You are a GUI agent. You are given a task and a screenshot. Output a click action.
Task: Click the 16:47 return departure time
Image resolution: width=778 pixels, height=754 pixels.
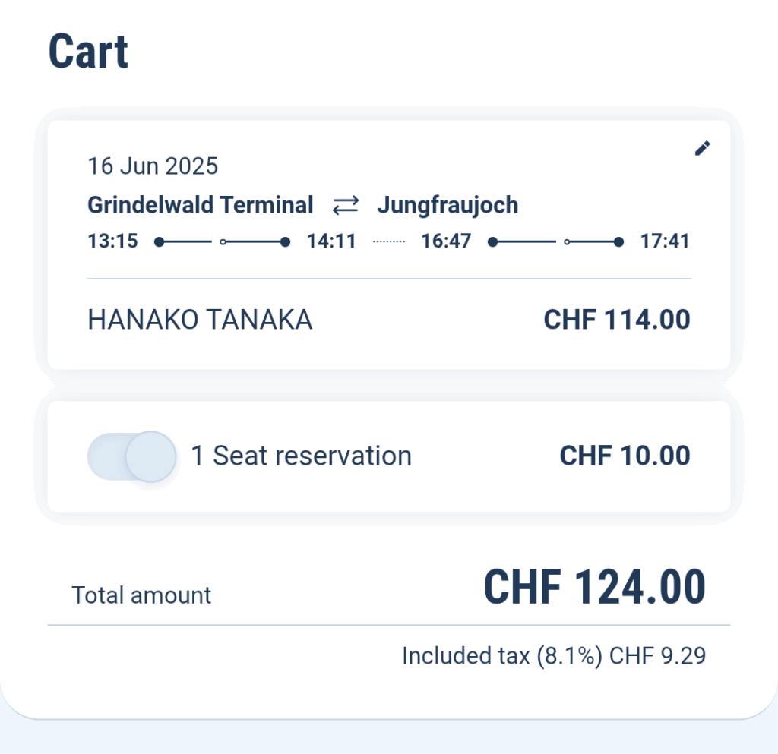coord(445,241)
